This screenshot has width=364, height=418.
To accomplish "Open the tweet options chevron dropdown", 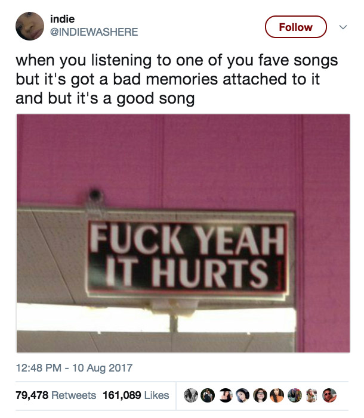I will tap(343, 27).
